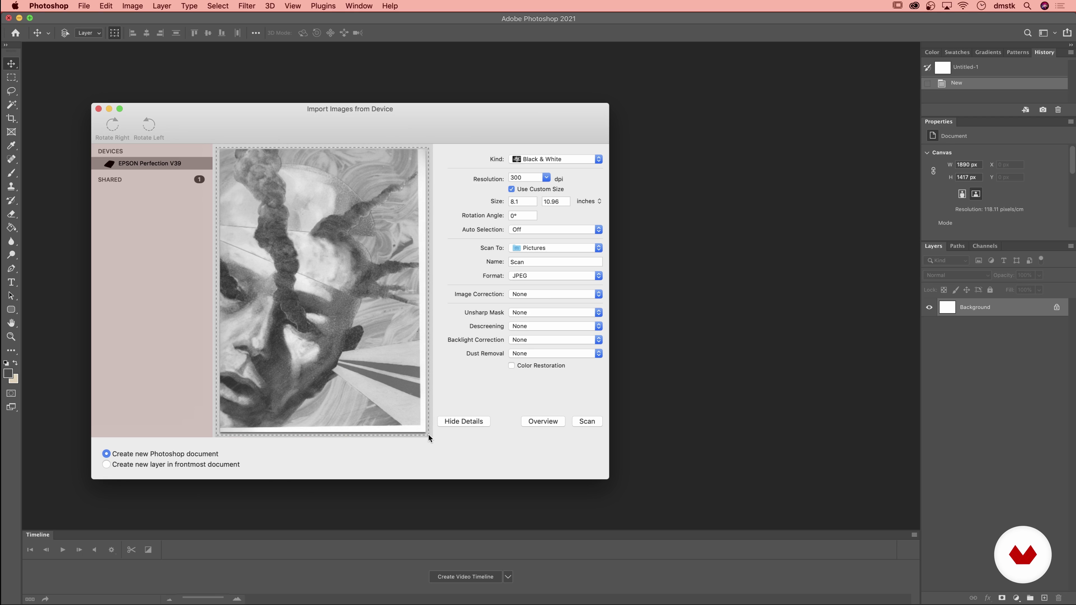Screen dimensions: 1076x605
Task: Select the Pen tool
Action: point(11,269)
